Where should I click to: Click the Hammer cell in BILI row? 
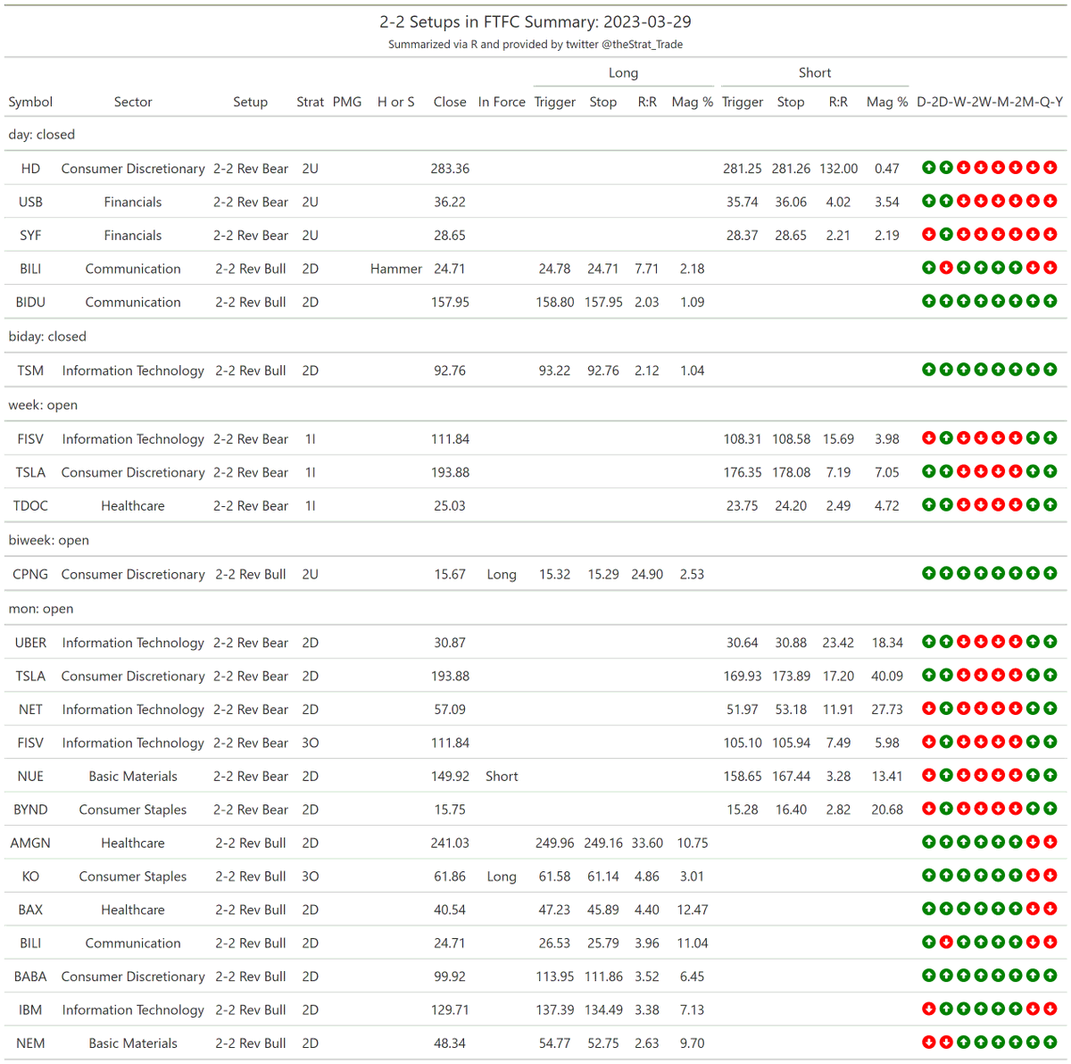click(x=396, y=269)
